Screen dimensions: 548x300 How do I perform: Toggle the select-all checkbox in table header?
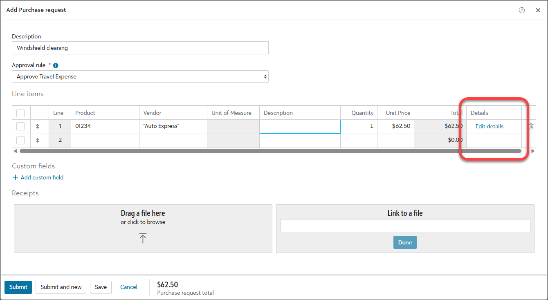pos(20,113)
